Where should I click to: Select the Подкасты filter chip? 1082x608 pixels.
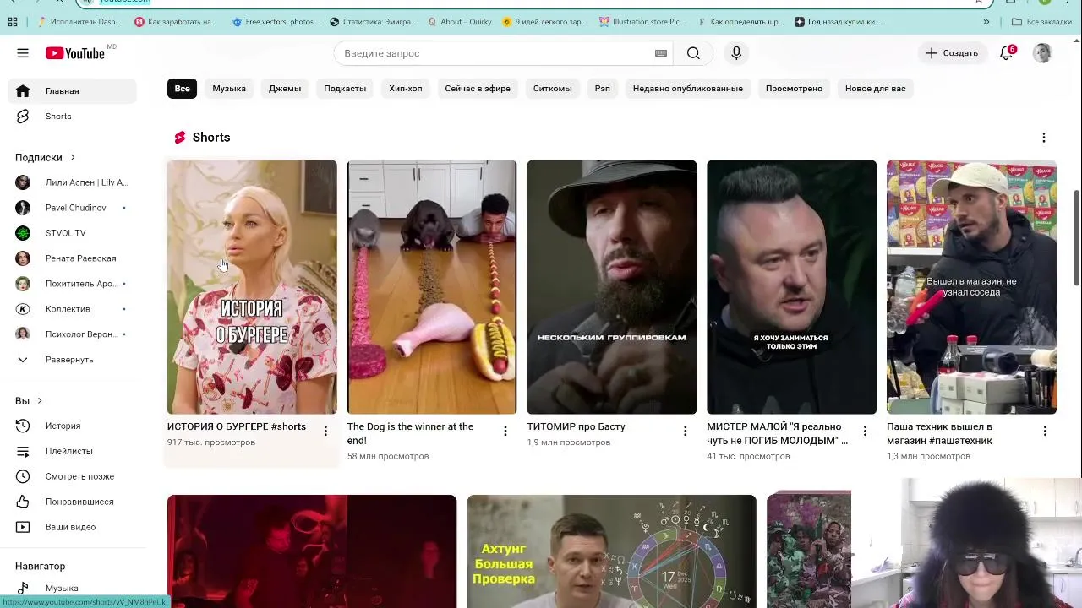click(345, 89)
